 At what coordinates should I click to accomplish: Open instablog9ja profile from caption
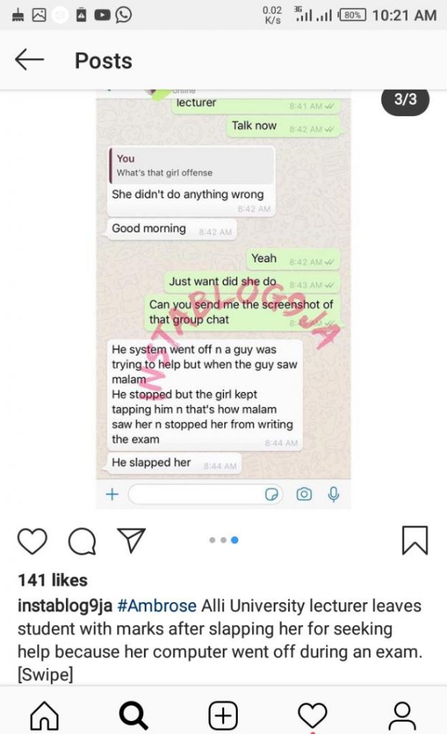(65, 606)
